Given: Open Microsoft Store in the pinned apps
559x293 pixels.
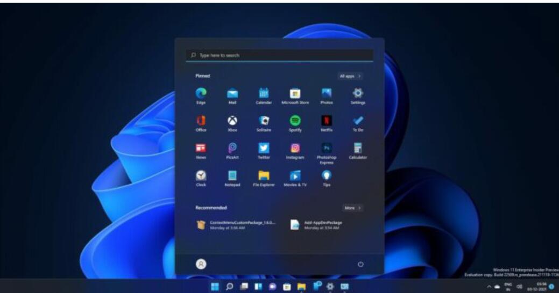Looking at the screenshot, I should (x=295, y=96).
